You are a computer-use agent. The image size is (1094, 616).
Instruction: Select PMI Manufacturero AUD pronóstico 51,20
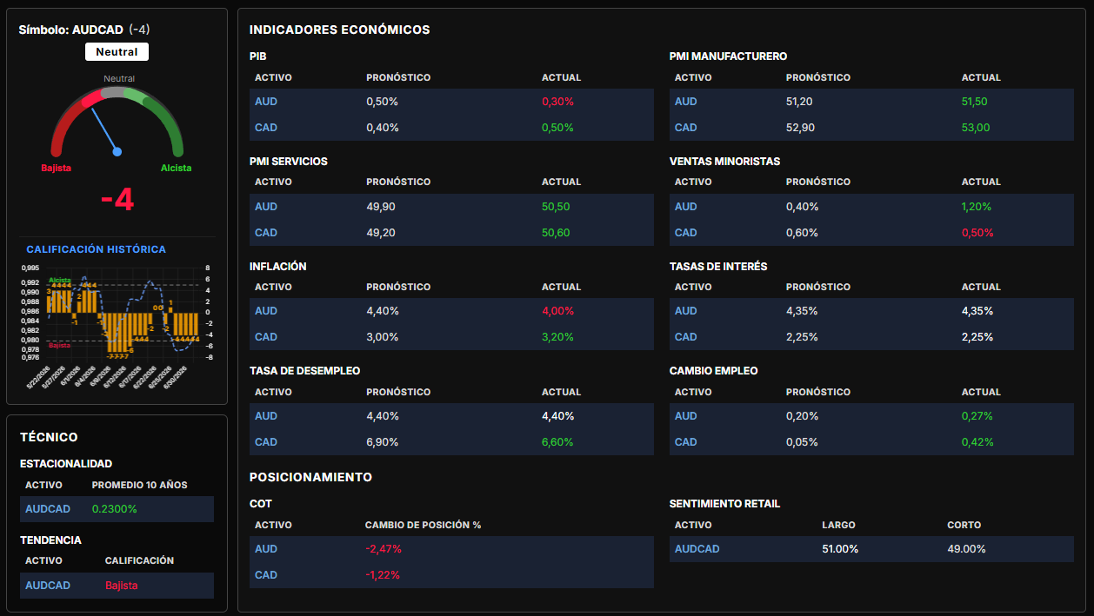pyautogui.click(x=799, y=102)
